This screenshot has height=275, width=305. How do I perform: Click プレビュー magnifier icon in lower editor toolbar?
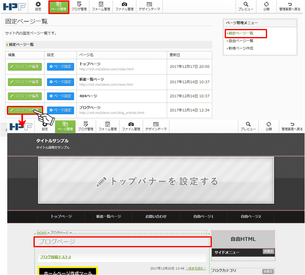248,126
